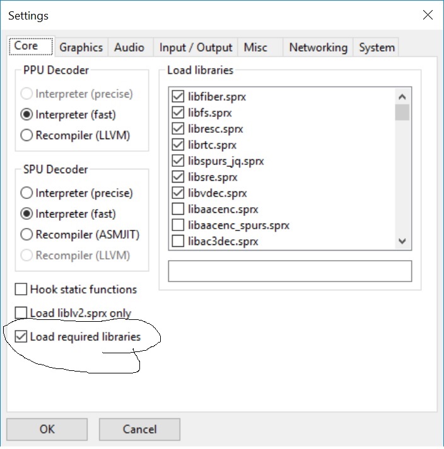Select PPU Recompiler (LLVM) option

[x=27, y=135]
